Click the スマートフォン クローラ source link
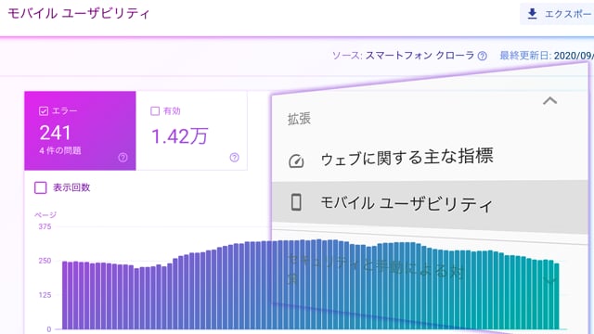This screenshot has width=594, height=334. 420,56
